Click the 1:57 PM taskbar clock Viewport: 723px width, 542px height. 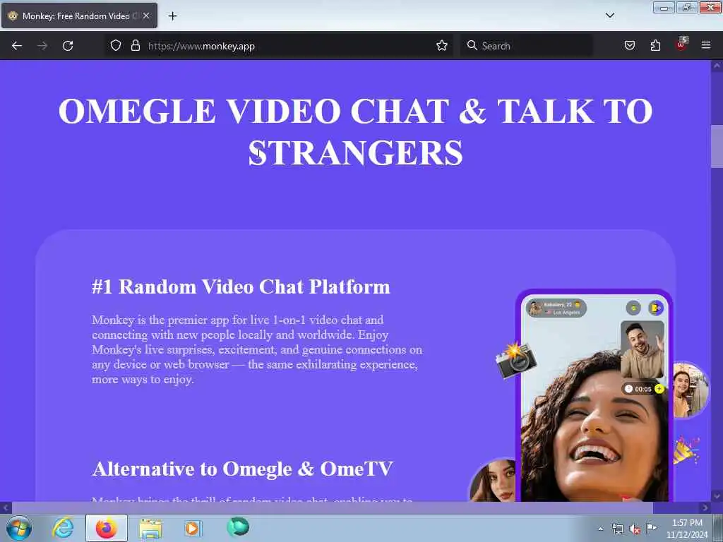pos(687,529)
